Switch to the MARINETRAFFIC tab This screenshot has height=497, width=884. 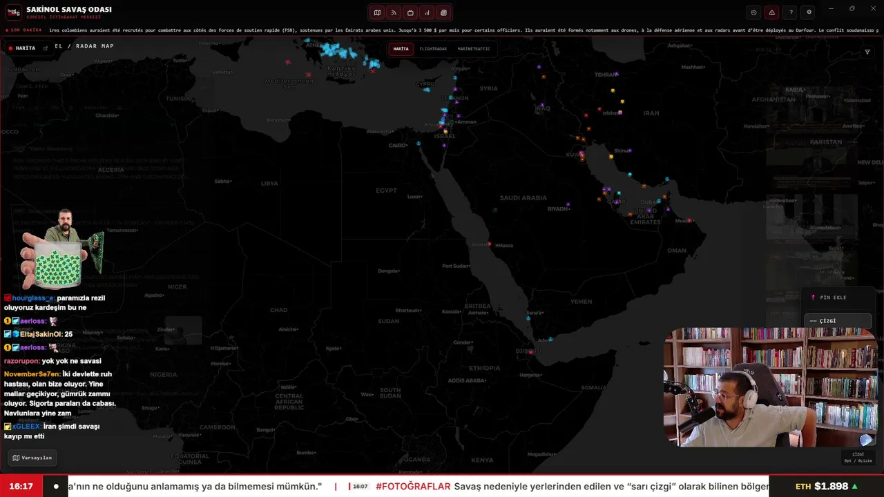pos(474,49)
